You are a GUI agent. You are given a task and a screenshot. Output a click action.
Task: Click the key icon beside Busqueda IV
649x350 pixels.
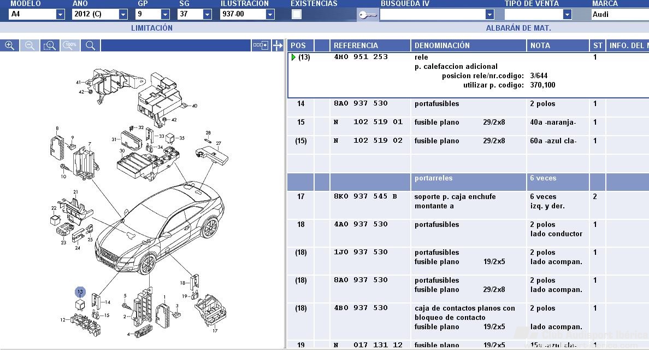(368, 15)
